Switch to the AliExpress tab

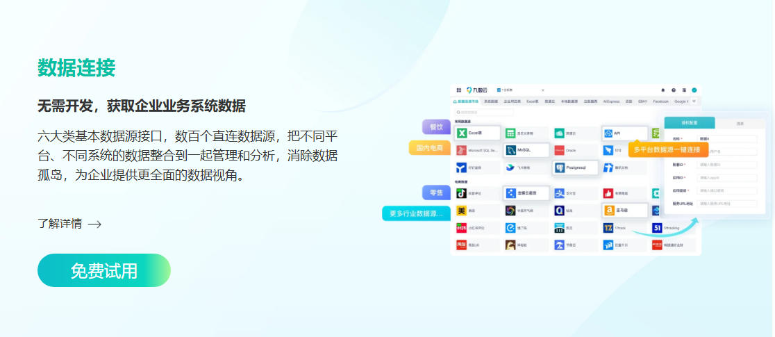click(x=611, y=101)
